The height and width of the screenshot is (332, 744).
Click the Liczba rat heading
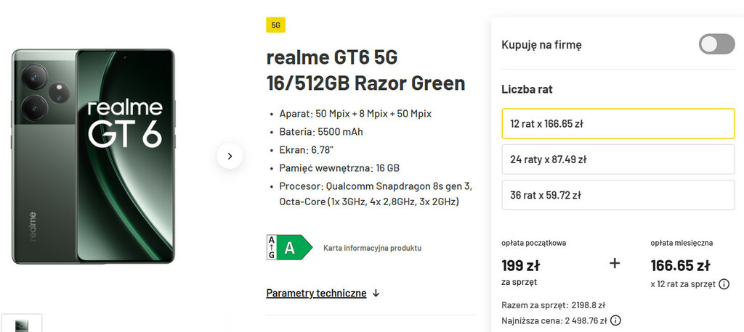pyautogui.click(x=527, y=90)
